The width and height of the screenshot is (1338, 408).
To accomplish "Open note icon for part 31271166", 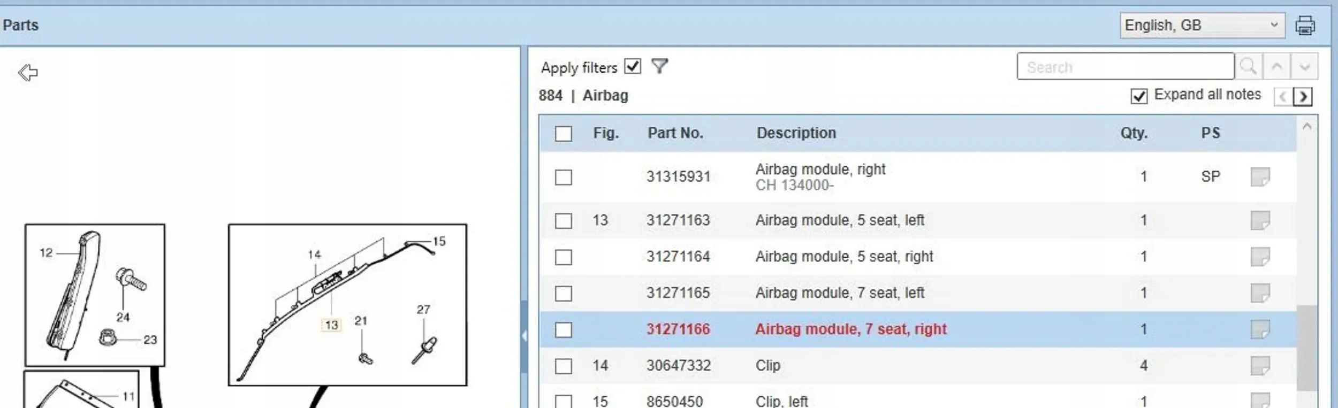I will click(x=1260, y=329).
